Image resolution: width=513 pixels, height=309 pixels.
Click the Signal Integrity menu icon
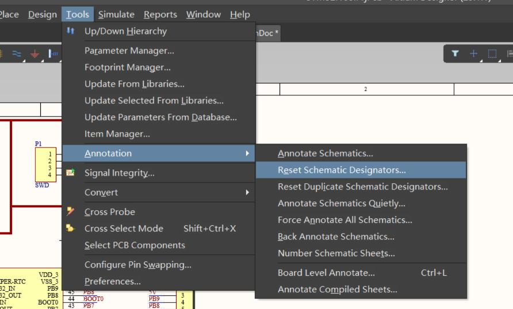tap(70, 172)
